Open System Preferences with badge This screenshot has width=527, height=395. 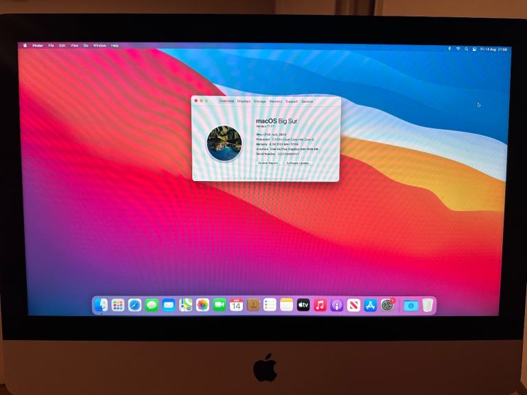pos(388,305)
